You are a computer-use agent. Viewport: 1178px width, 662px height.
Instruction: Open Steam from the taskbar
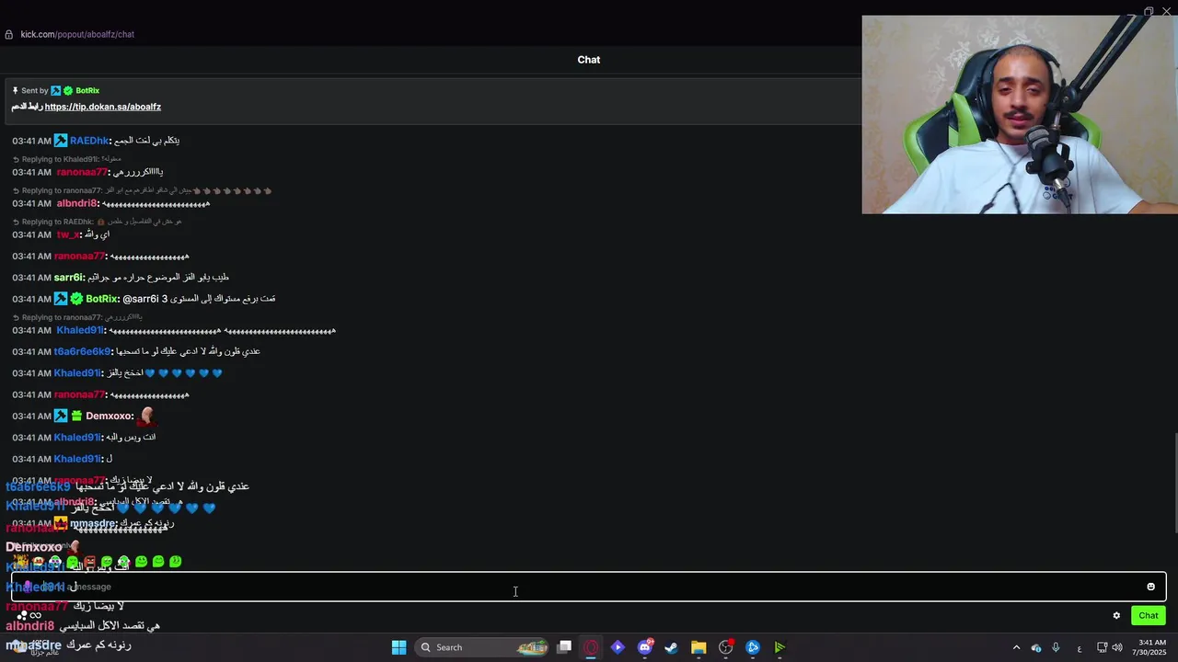tap(672, 647)
